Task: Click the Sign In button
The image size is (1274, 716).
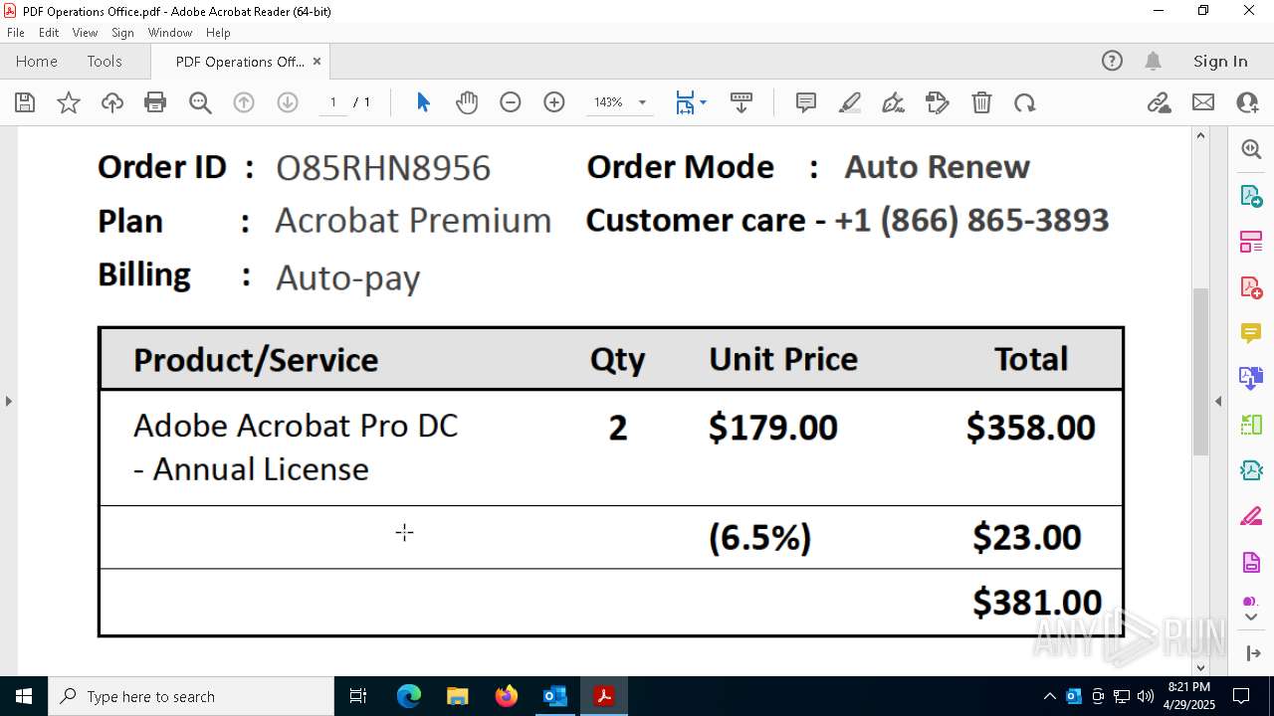Action: 1220,61
